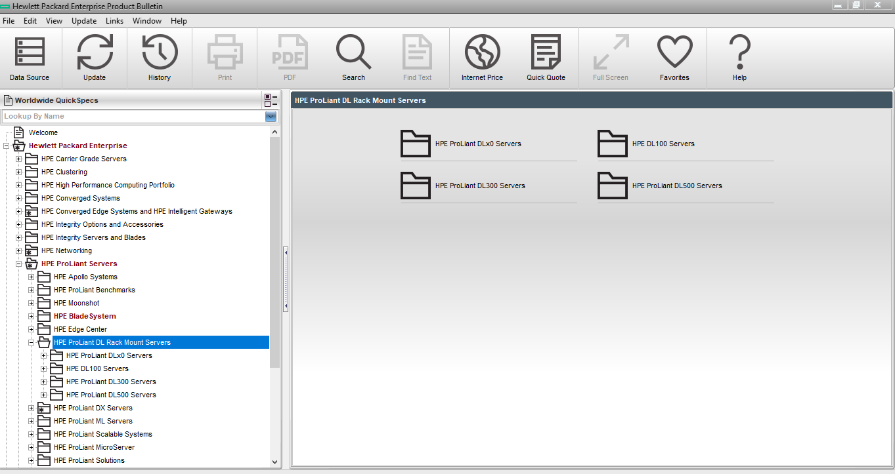
Task: Select HPE BladeSystem in the tree
Action: point(85,316)
